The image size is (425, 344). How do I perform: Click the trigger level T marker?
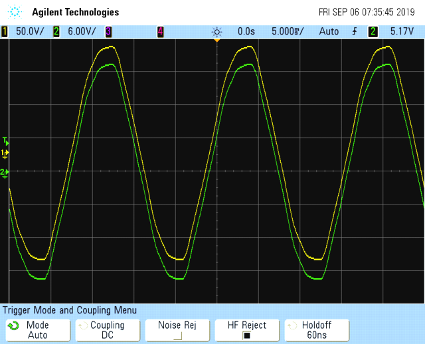[6, 141]
